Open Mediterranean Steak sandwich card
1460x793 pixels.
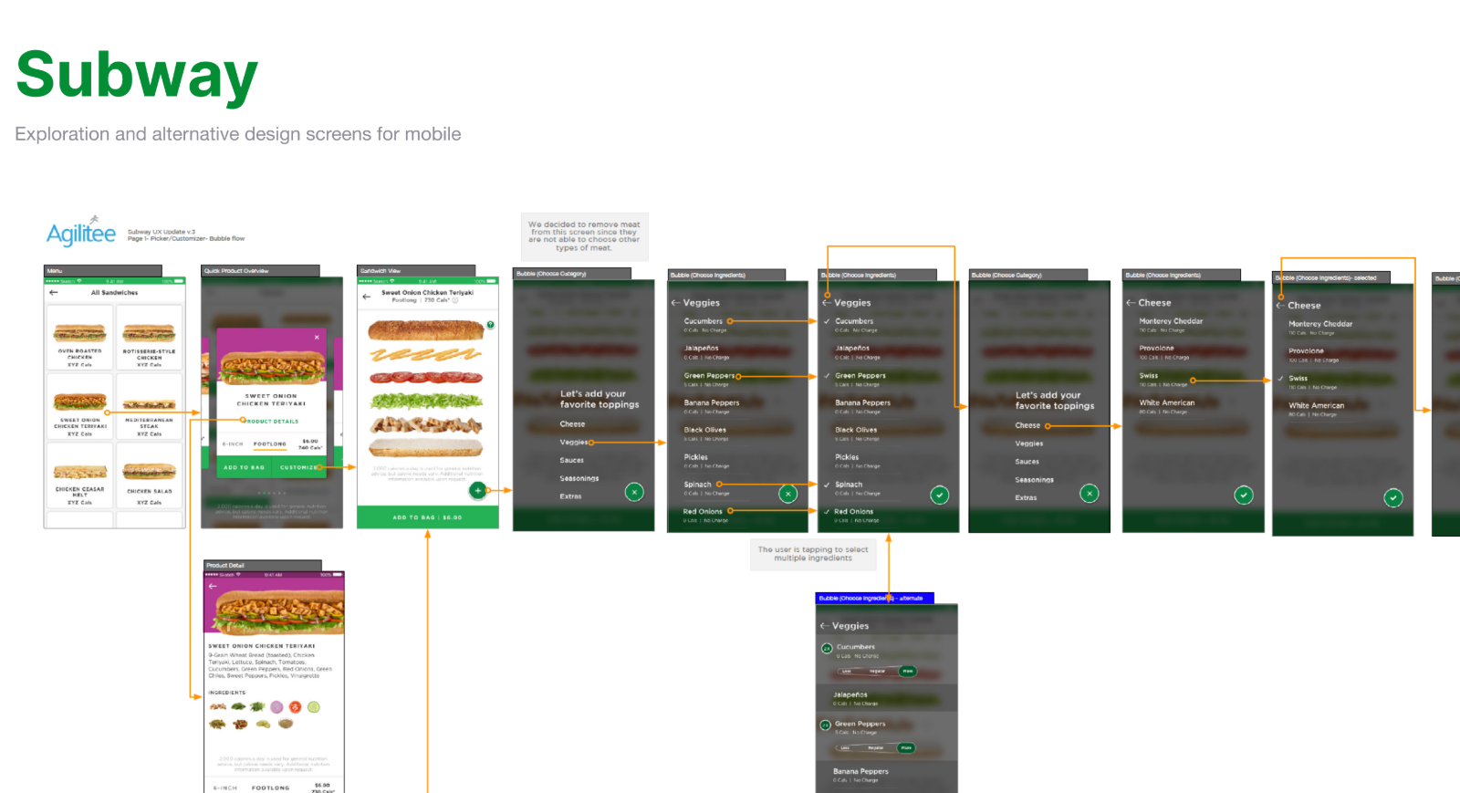click(x=149, y=406)
